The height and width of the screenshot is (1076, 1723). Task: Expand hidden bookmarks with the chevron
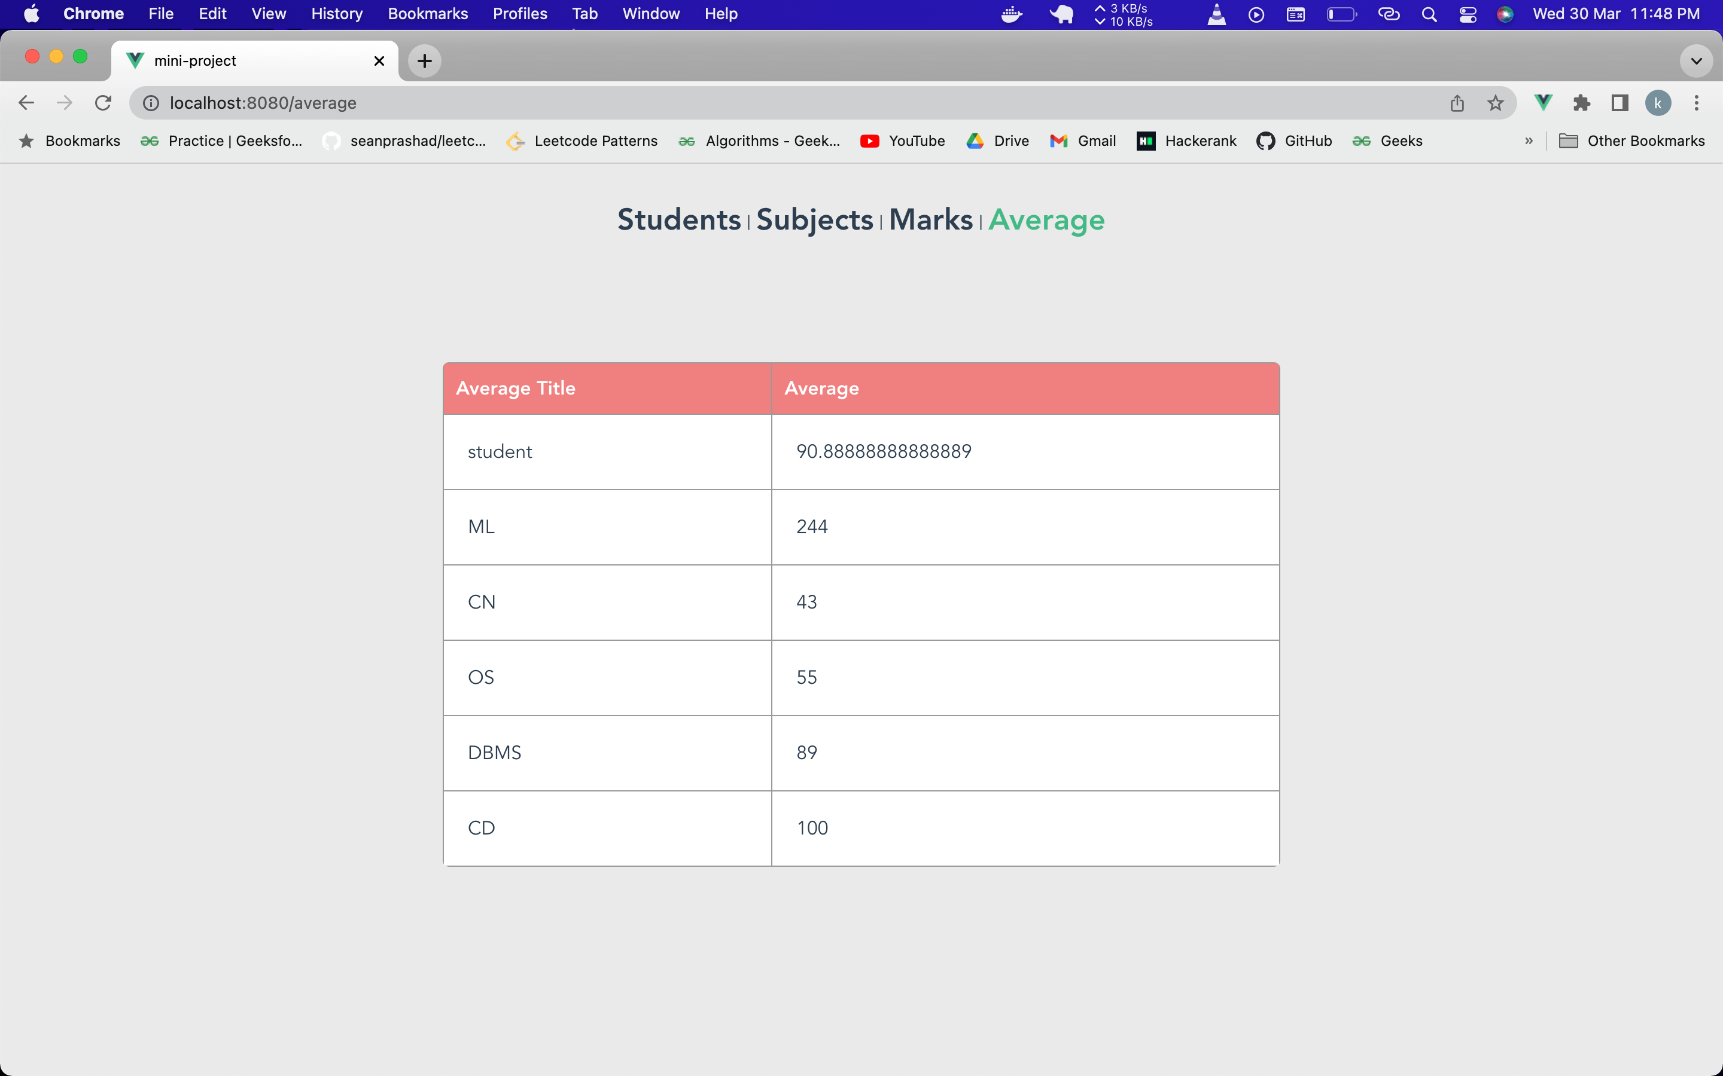coord(1529,141)
